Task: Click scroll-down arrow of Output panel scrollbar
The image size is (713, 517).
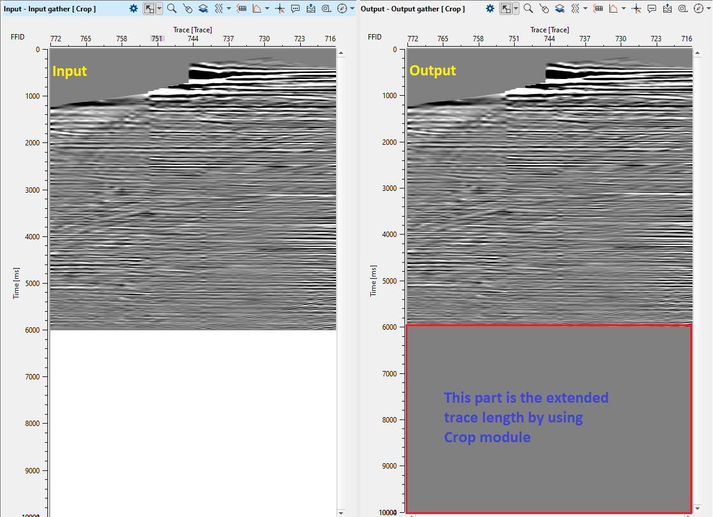Action: pyautogui.click(x=697, y=509)
